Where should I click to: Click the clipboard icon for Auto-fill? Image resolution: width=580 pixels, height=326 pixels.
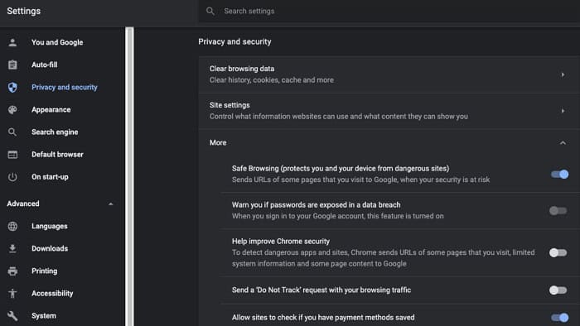point(12,65)
